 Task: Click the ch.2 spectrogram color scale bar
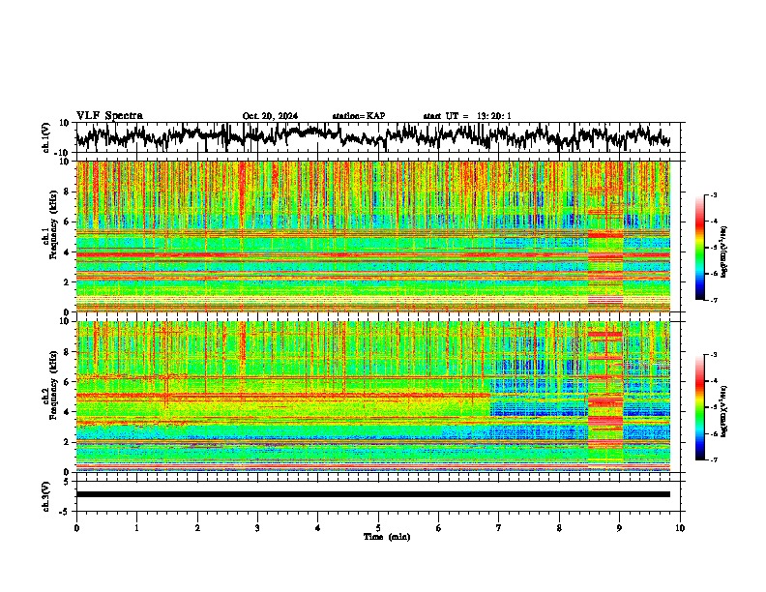(699, 407)
